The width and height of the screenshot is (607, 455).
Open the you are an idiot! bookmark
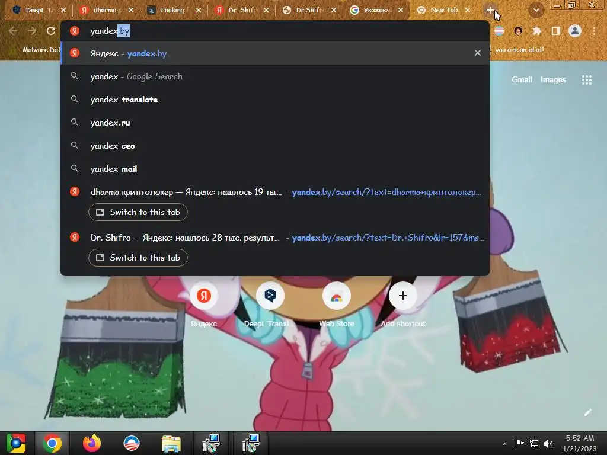519,50
